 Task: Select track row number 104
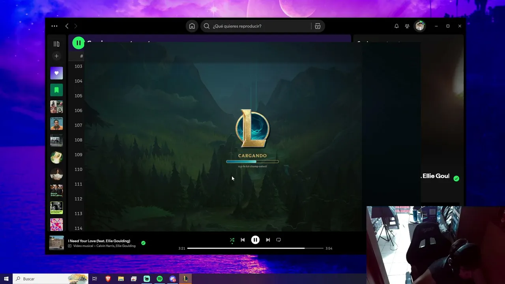coord(78,81)
